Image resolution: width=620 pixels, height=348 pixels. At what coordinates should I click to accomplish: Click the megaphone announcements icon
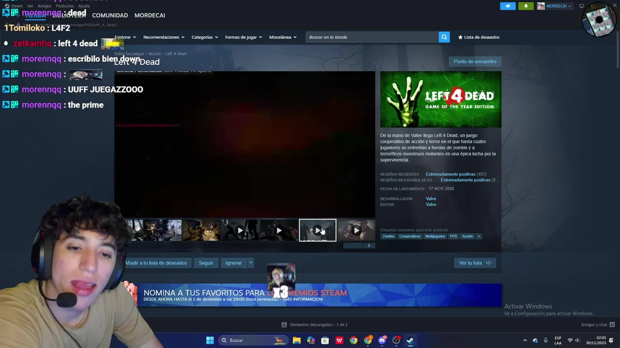point(508,6)
